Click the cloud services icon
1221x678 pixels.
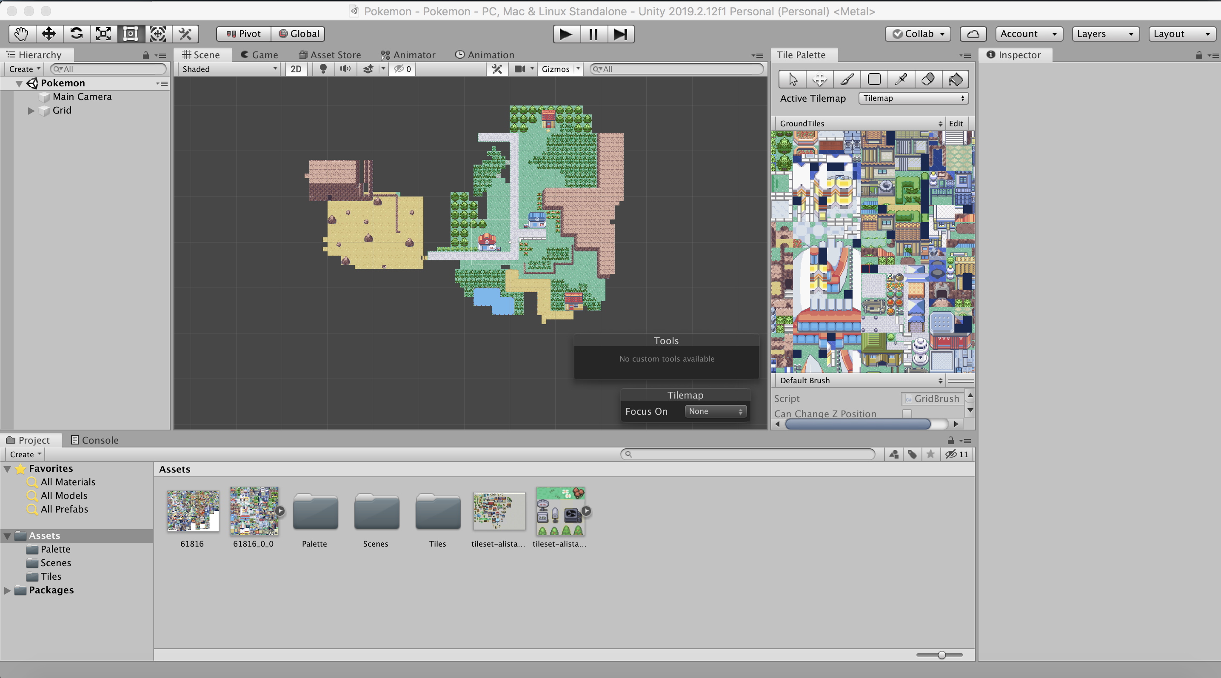point(973,34)
